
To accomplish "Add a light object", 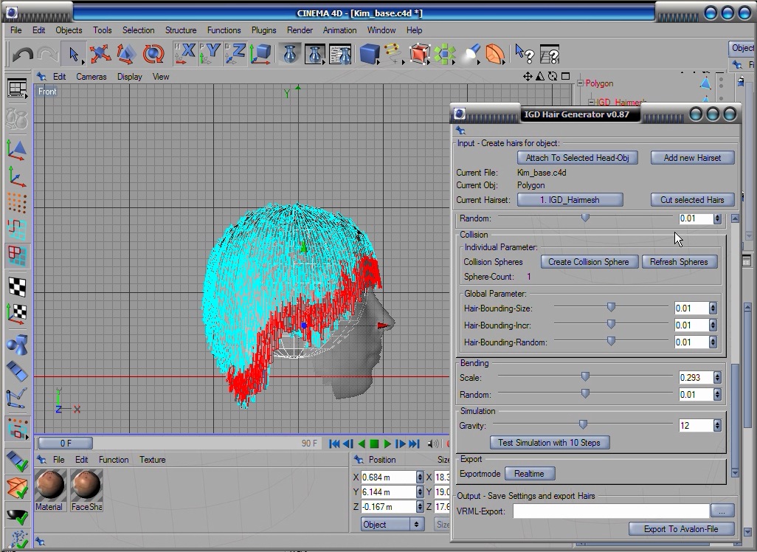I will coord(470,54).
